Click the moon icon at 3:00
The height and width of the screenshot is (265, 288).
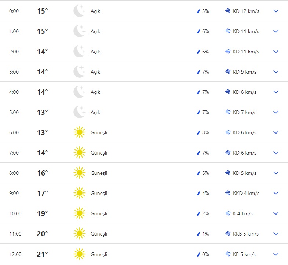click(79, 72)
